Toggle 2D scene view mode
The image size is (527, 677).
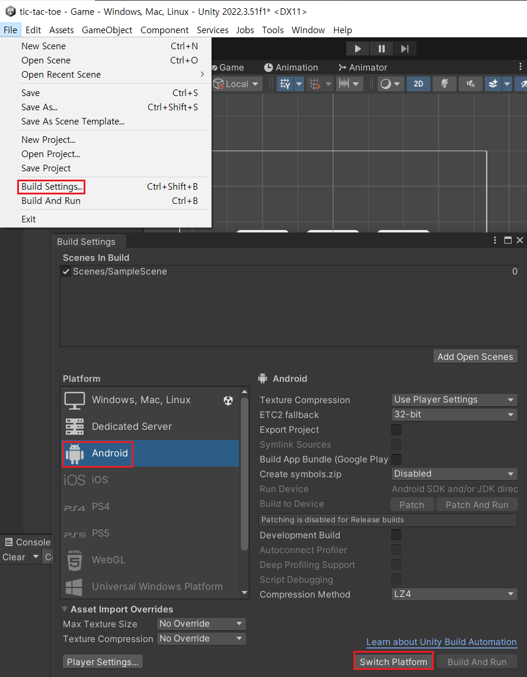(x=419, y=84)
